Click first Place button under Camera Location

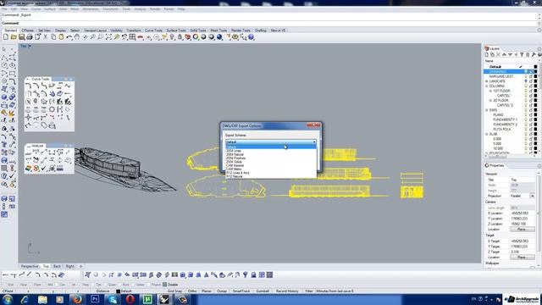(x=522, y=230)
